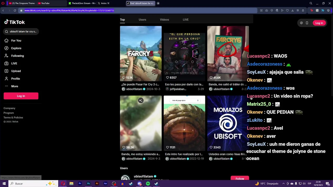
Task: Show hidden system tray icons
Action: click(x=284, y=184)
